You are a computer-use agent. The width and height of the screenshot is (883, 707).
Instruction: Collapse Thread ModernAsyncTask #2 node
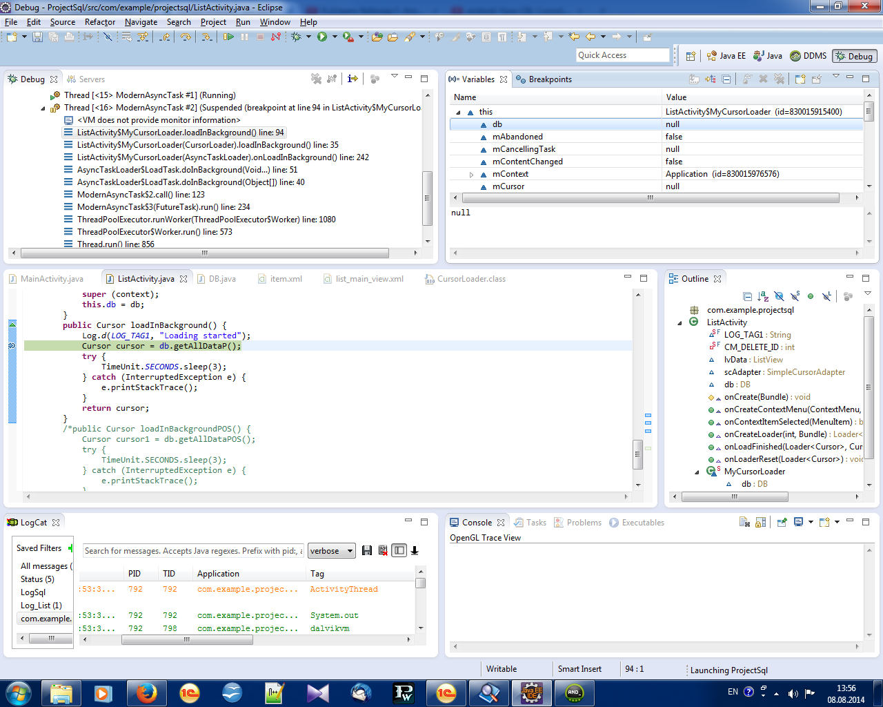pyautogui.click(x=43, y=108)
